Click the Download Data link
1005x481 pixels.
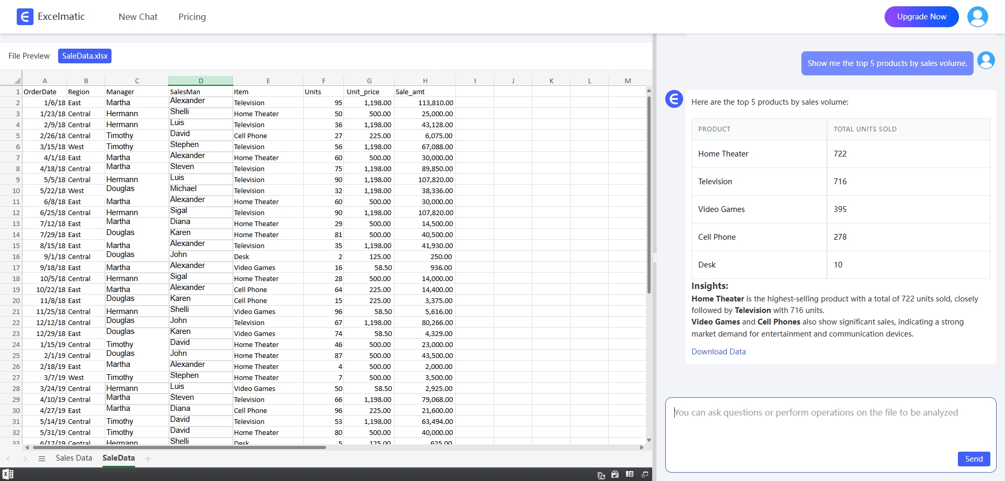point(718,352)
